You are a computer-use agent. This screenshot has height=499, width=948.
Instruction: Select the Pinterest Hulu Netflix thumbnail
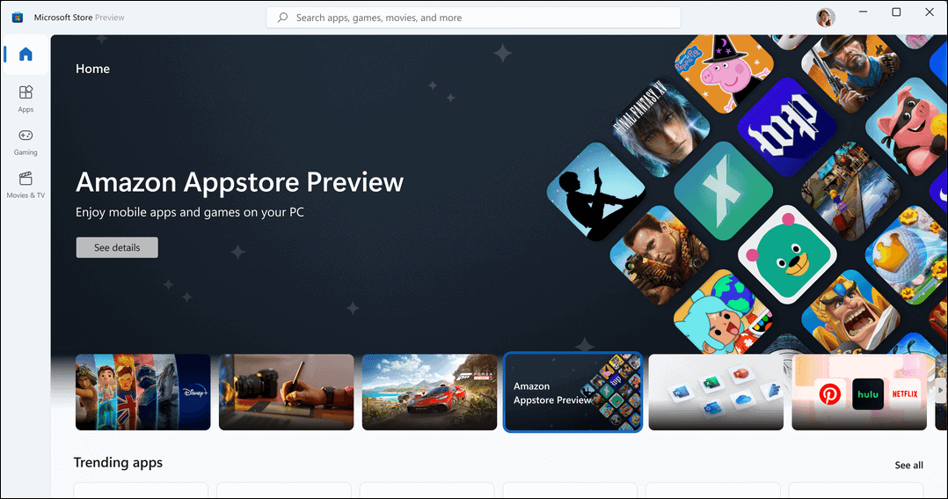tap(857, 392)
